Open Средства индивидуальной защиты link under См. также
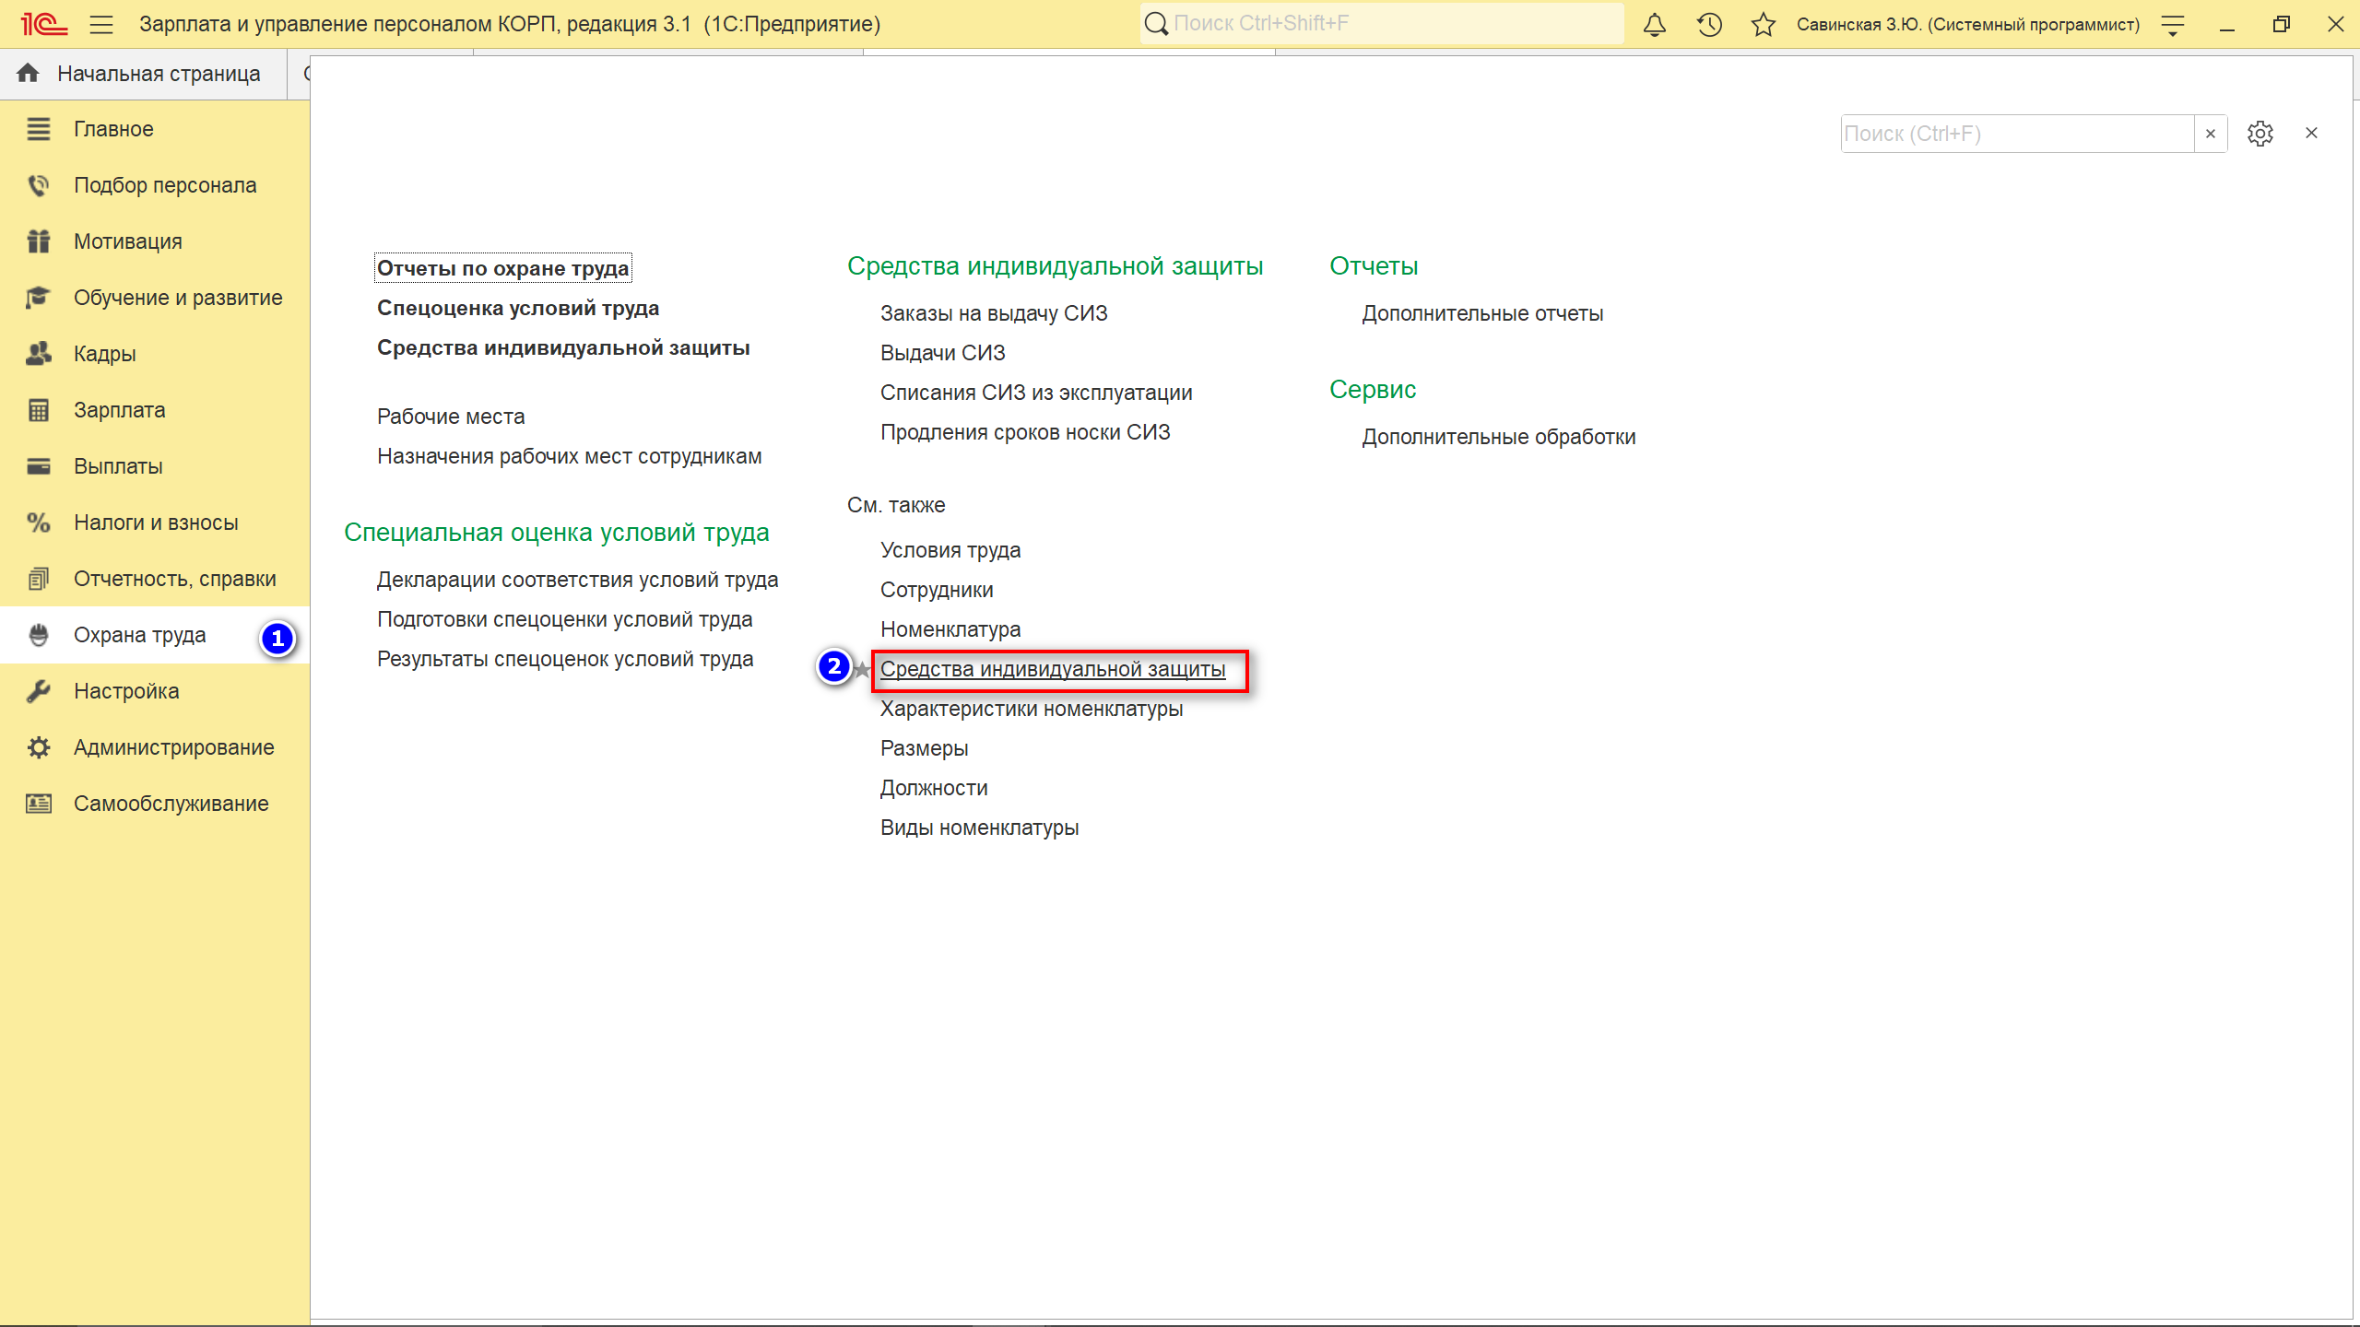 pos(1052,669)
